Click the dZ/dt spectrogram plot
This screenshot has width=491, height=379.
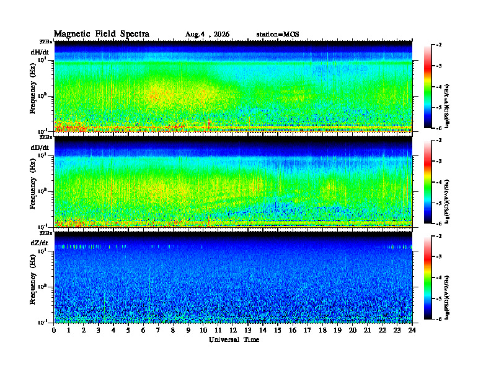click(x=233, y=277)
